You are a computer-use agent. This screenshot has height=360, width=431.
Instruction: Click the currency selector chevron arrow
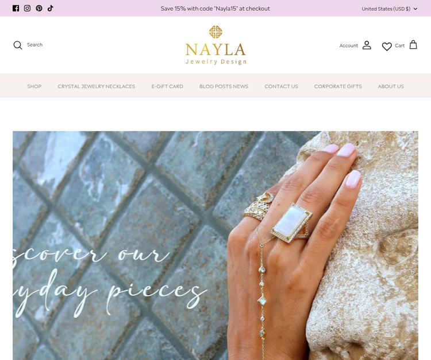415,9
